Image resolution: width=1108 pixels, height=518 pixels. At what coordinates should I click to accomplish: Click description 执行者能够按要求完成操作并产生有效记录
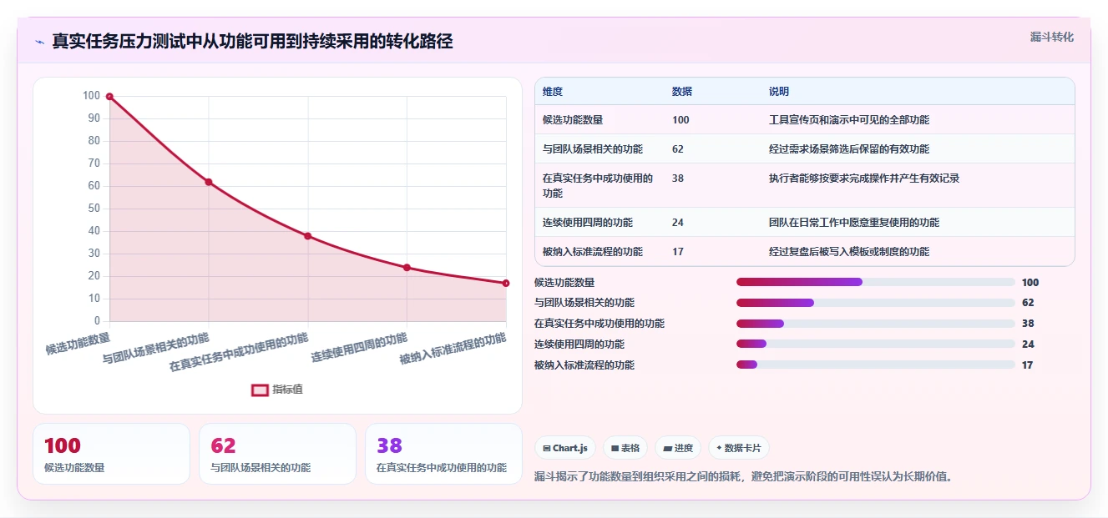click(864, 179)
